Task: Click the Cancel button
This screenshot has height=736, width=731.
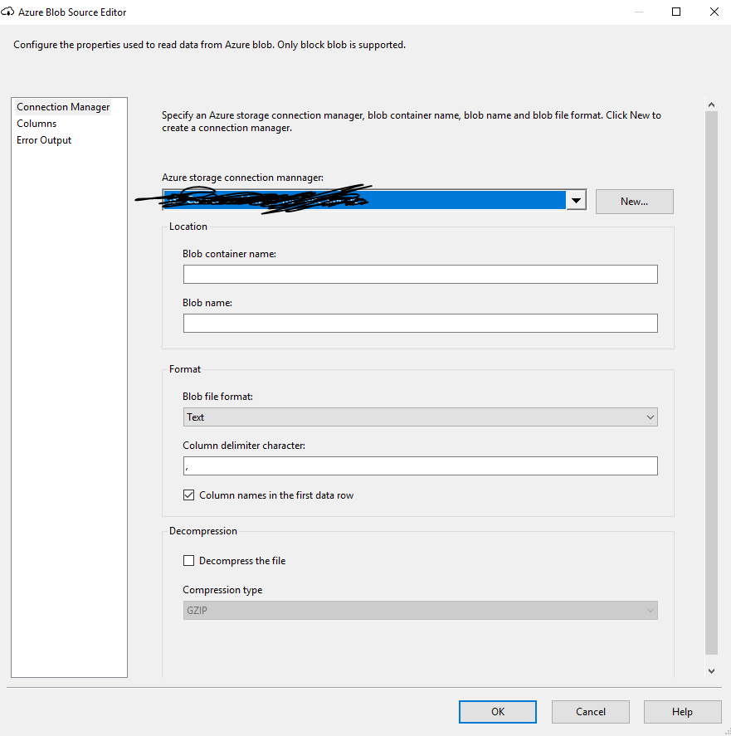Action: (591, 711)
